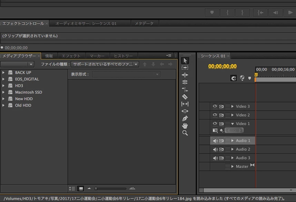
Task: Select New HDD drive
Action: click(24, 99)
